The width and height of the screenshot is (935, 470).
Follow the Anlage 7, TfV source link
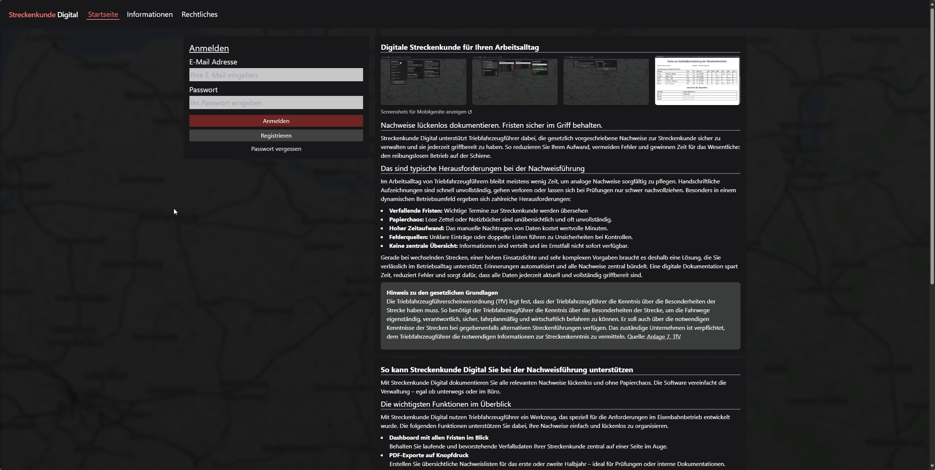[664, 336]
